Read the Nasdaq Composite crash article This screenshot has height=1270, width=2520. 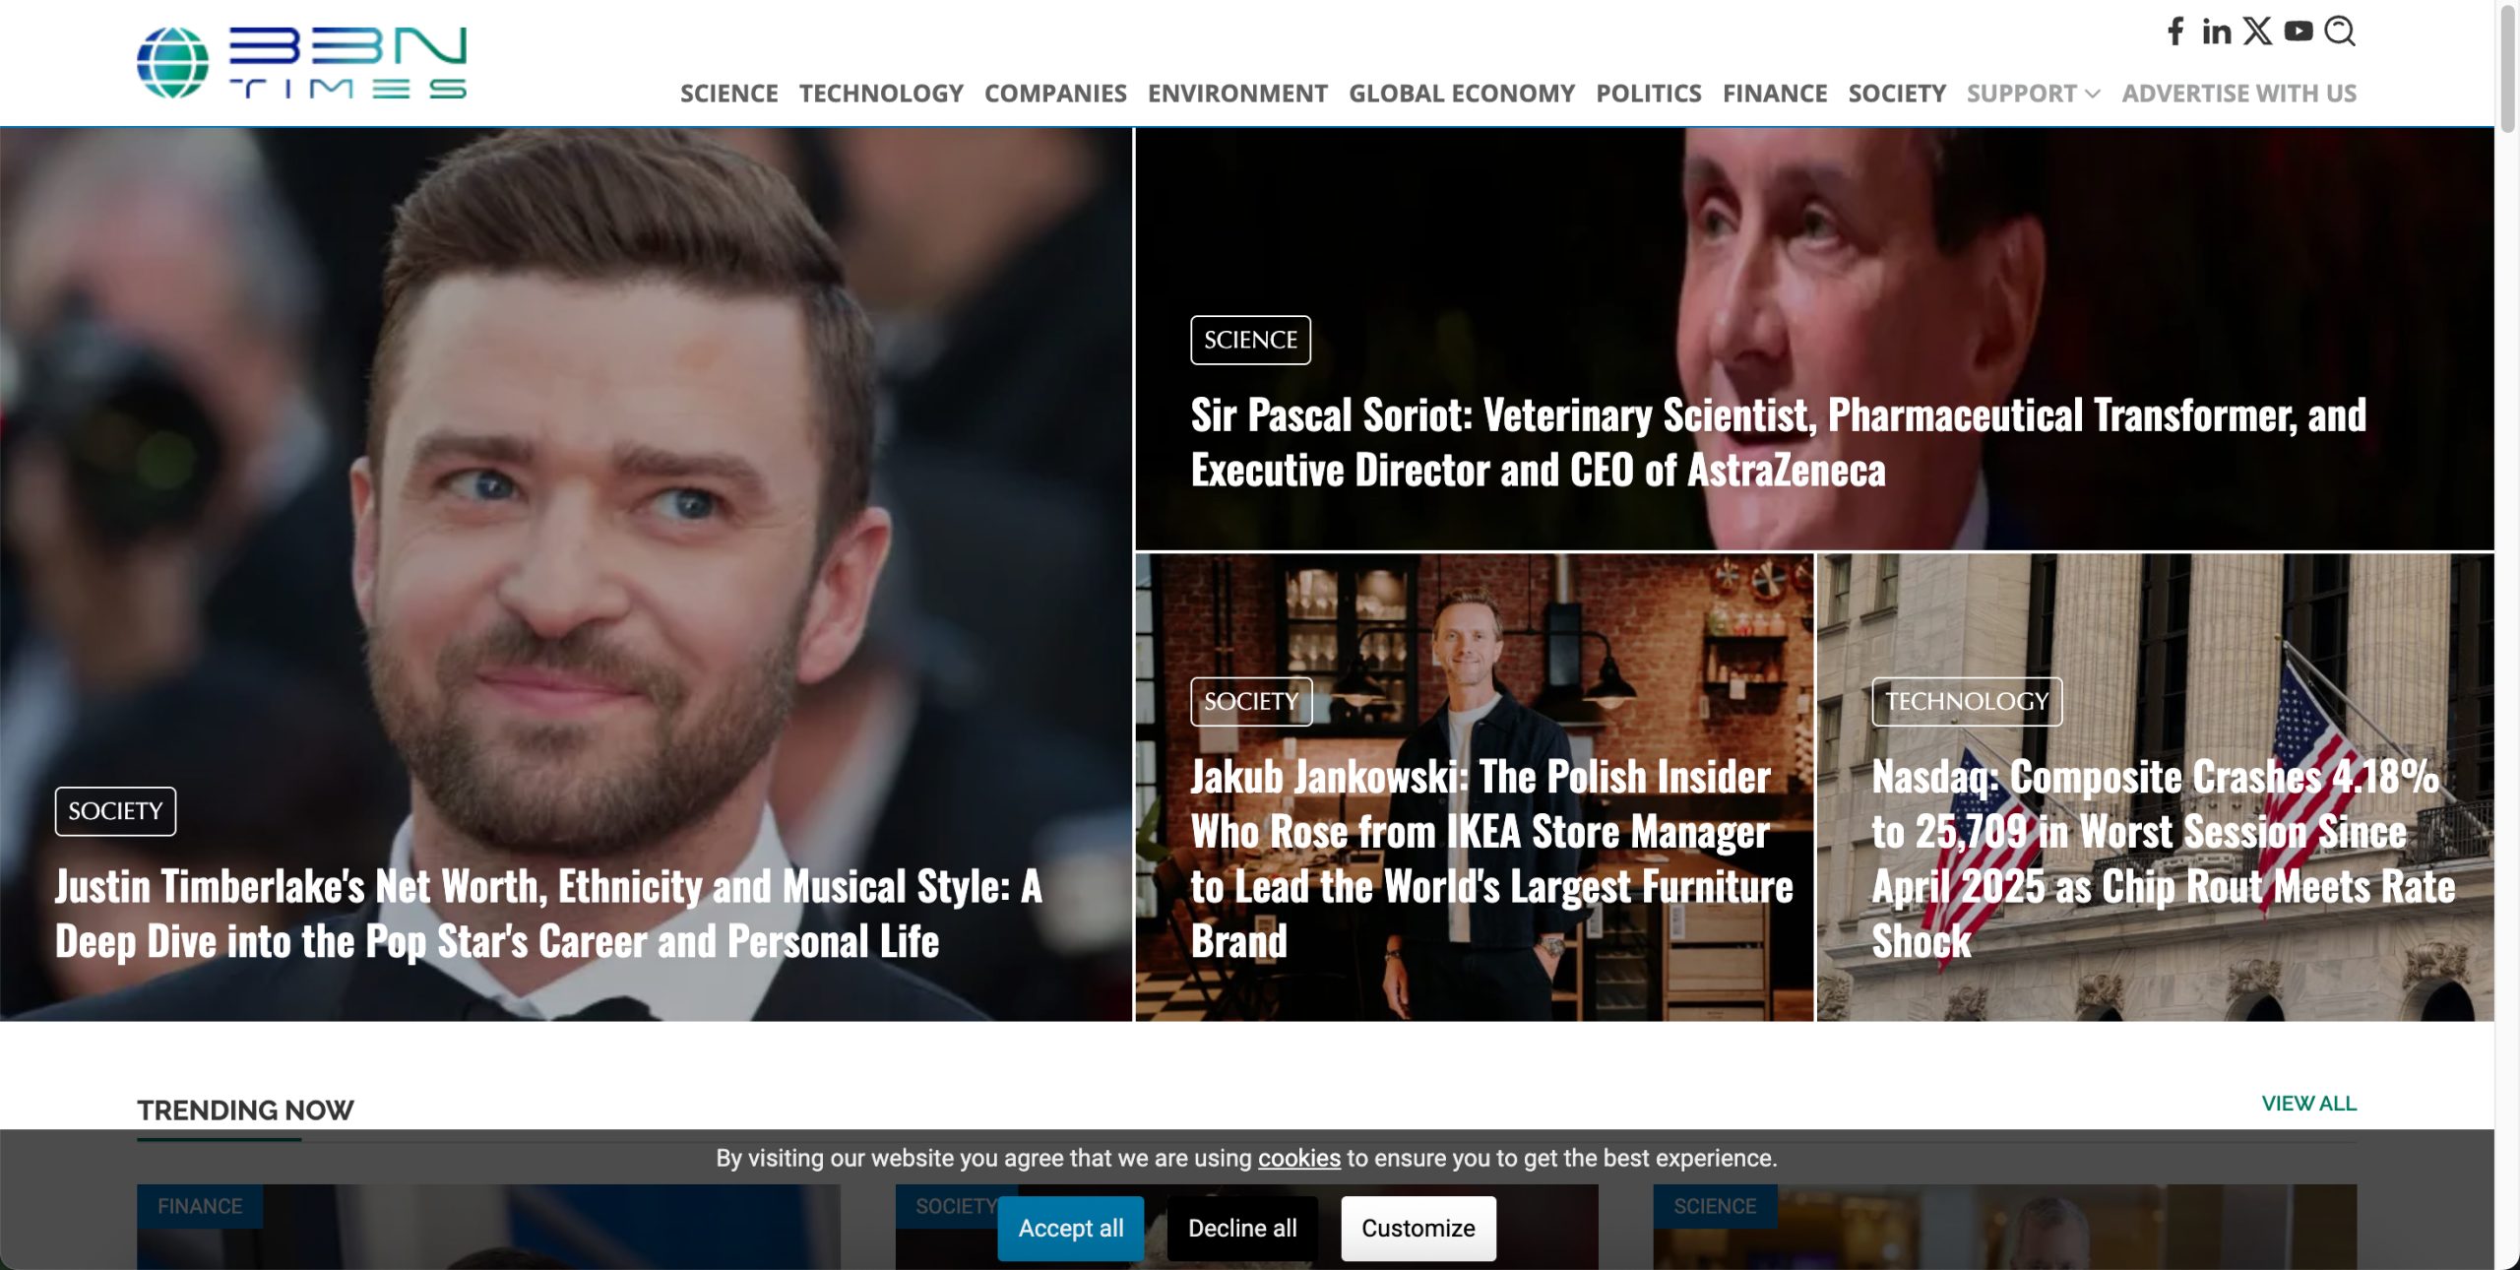(x=2164, y=858)
